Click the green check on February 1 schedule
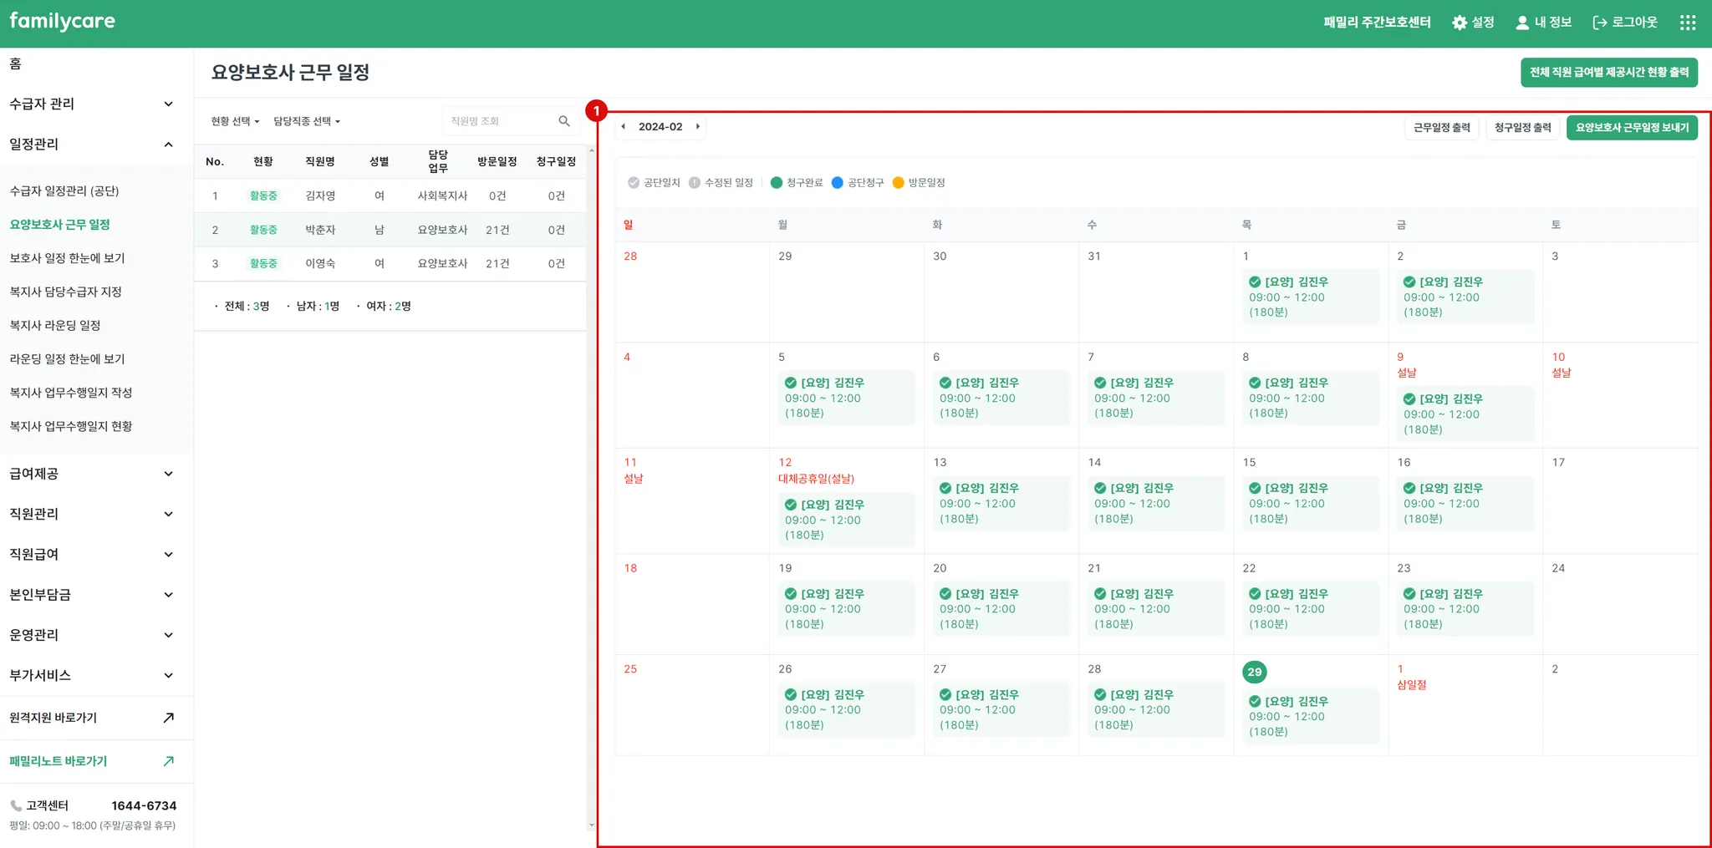1712x848 pixels. 1255,282
